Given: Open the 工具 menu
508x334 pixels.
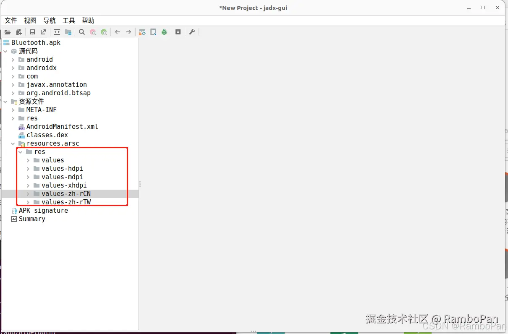Looking at the screenshot, I should tap(69, 21).
